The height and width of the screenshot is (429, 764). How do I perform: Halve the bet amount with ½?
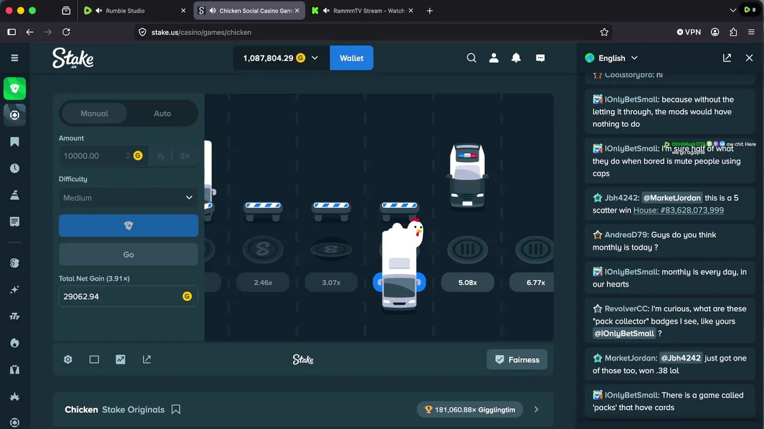point(161,156)
